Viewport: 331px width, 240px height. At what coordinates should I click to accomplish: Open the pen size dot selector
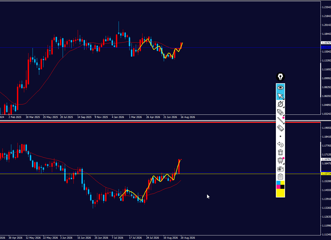tap(280, 136)
